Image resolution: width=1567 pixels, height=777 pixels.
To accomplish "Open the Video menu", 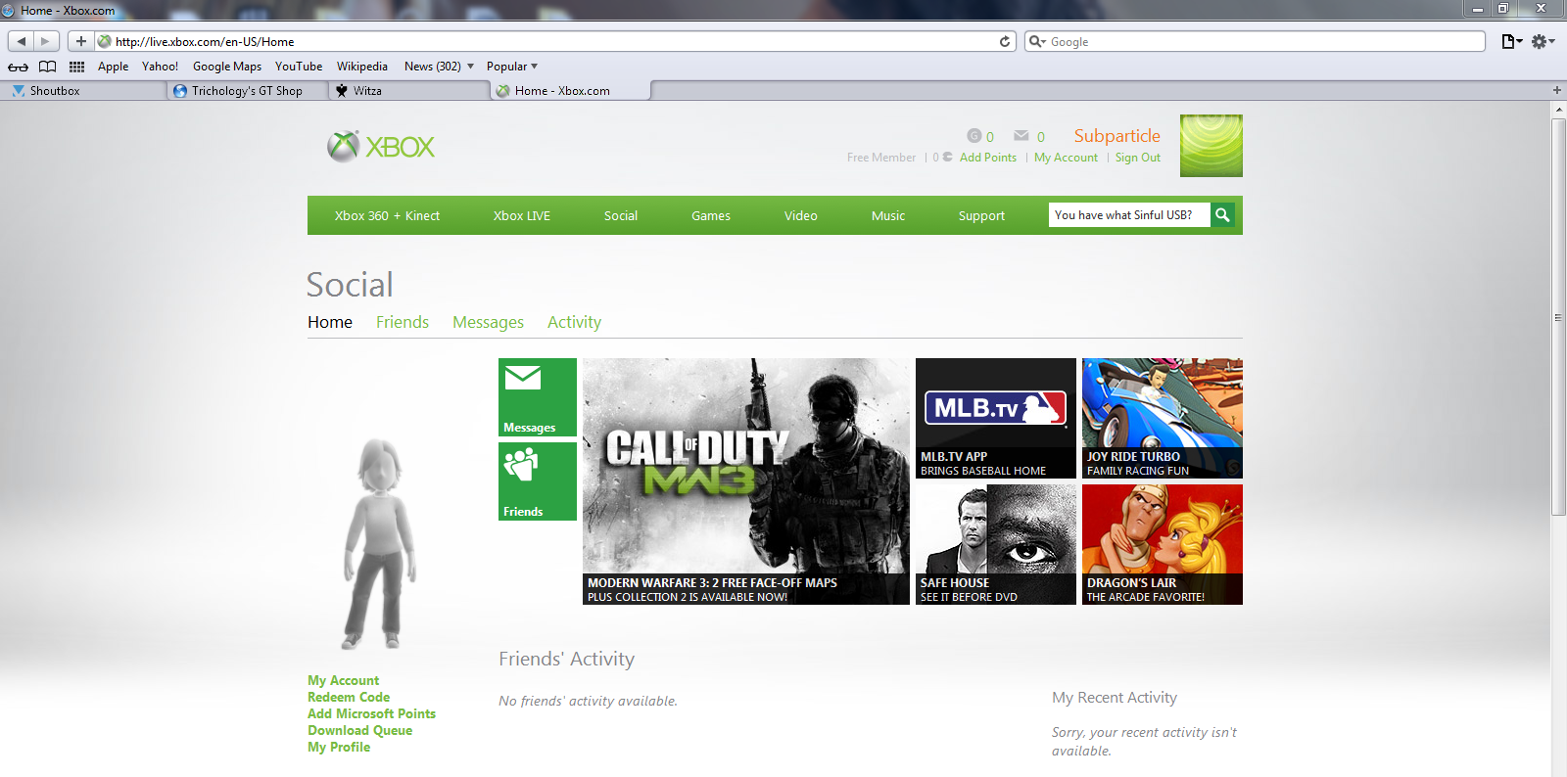I will pyautogui.click(x=801, y=215).
